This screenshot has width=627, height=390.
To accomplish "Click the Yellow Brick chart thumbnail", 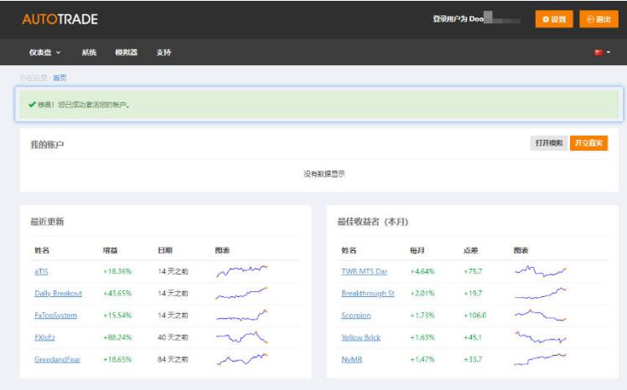I will (540, 337).
